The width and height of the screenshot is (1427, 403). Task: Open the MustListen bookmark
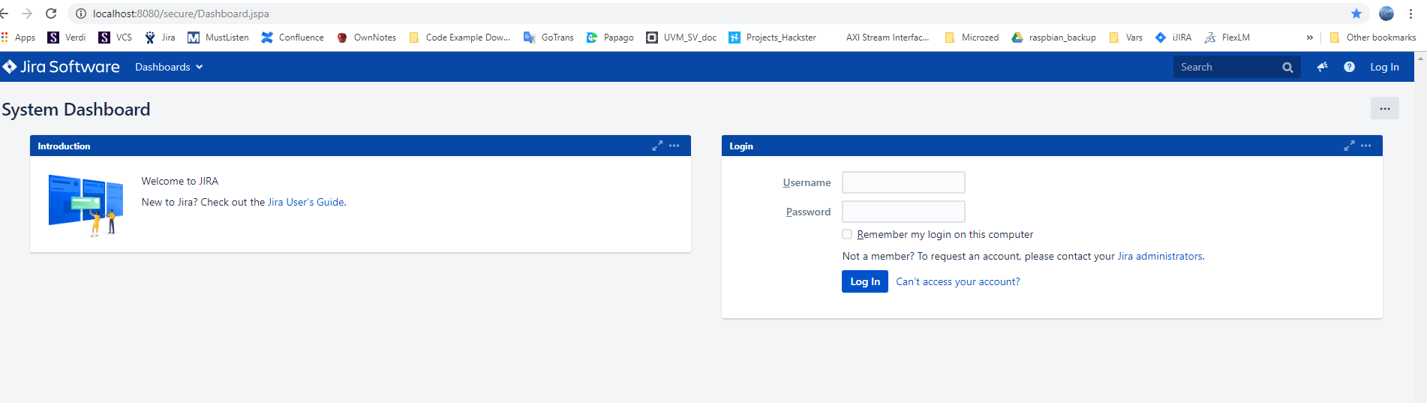(x=218, y=38)
